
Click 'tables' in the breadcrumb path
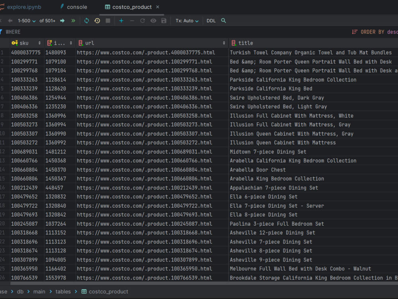click(x=63, y=292)
